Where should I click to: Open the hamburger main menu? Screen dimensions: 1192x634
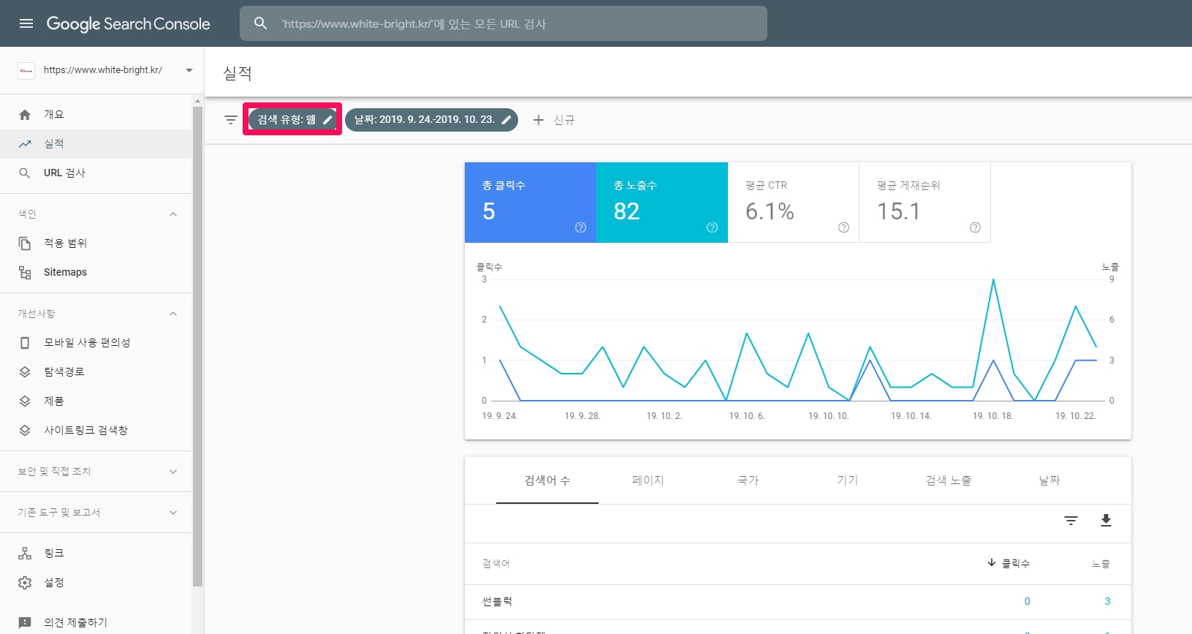pos(26,23)
